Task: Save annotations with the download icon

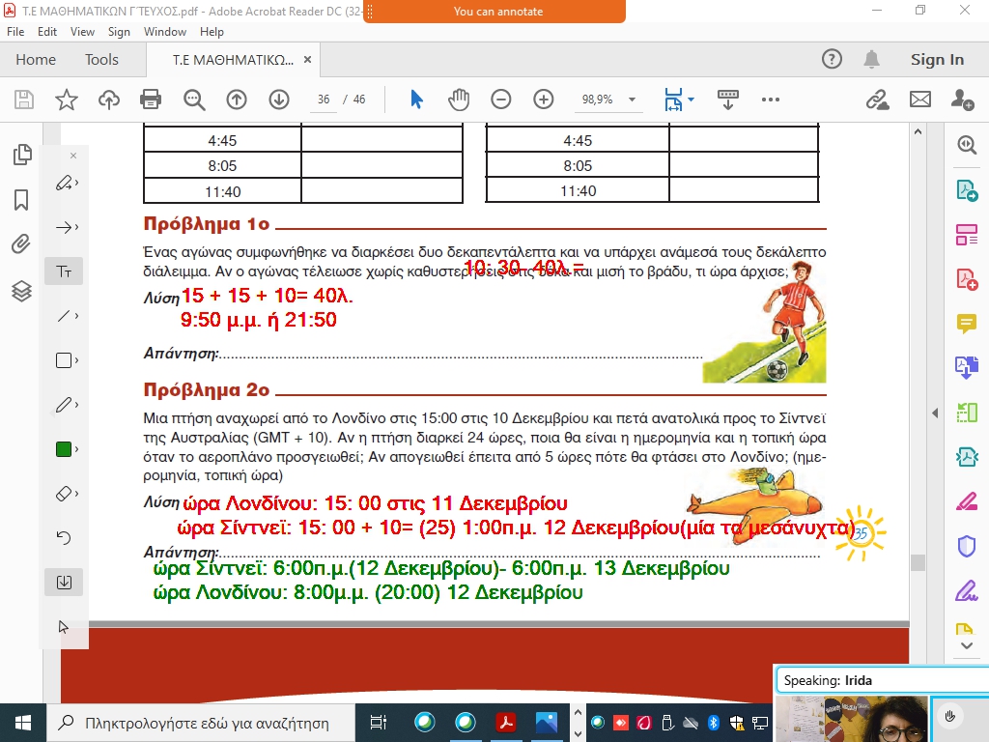Action: tap(64, 583)
